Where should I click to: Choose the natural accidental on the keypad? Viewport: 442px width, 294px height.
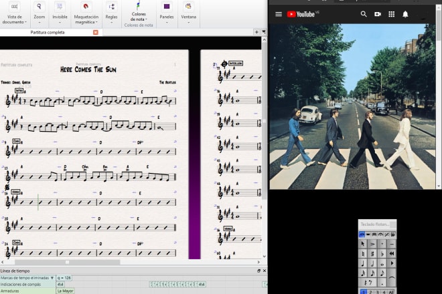363,254
